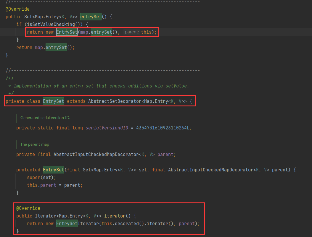
Task: Click the 'extends' keyword in the class declaration
Action: coord(76,101)
